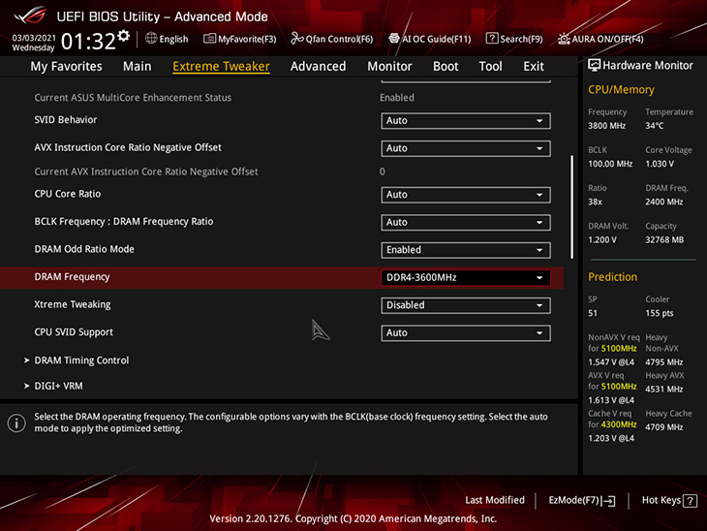Select the CPU SVID Support label
707x531 pixels.
coord(74,332)
